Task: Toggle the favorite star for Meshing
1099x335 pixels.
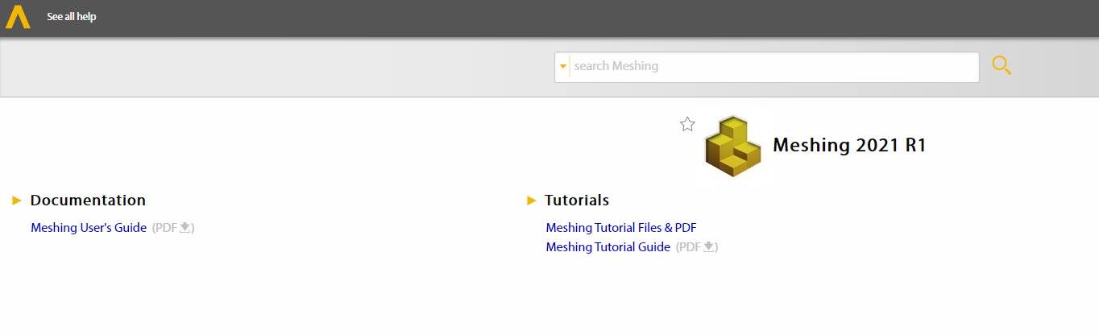Action: (687, 124)
